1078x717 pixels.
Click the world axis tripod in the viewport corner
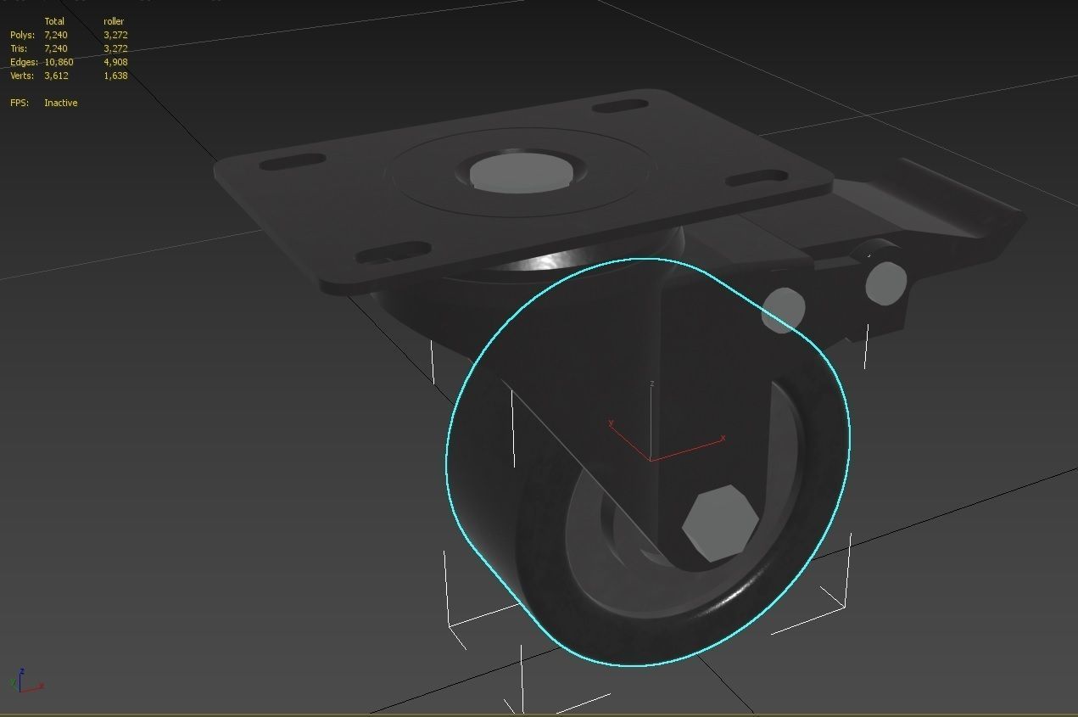click(x=25, y=680)
